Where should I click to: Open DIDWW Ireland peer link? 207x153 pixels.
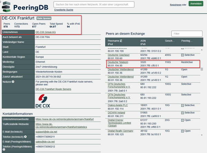(116, 113)
